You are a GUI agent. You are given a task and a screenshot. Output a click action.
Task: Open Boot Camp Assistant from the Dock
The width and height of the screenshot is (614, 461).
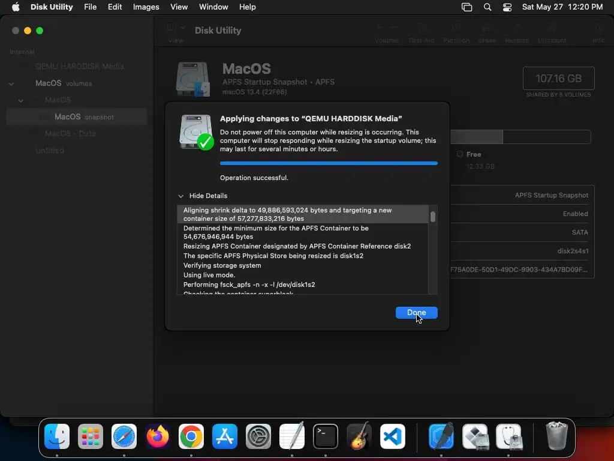(475, 436)
